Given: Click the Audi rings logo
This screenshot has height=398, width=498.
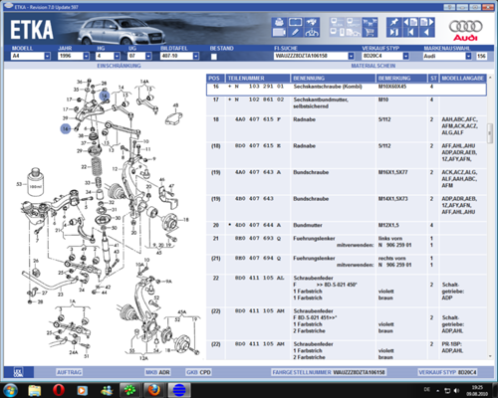Looking at the screenshot, I should click(x=465, y=27).
